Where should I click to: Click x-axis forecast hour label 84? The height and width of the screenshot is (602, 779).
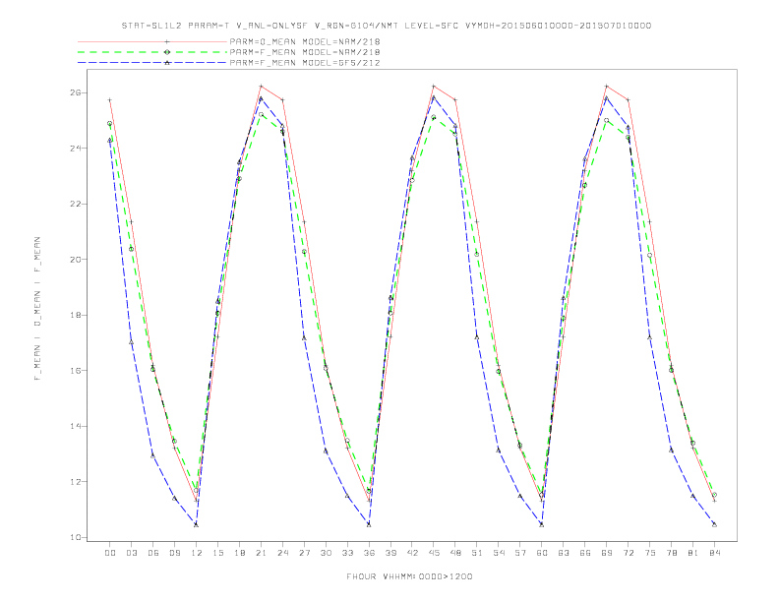714,553
